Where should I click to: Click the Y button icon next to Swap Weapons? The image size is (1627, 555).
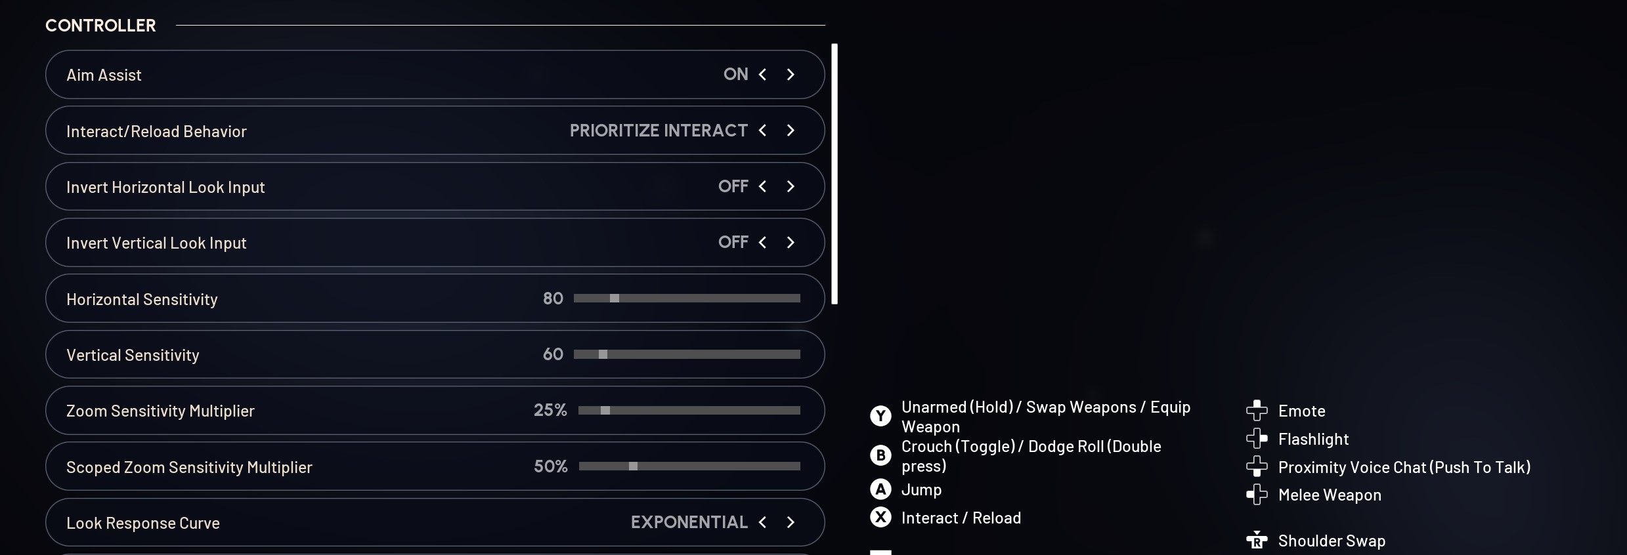tap(880, 416)
